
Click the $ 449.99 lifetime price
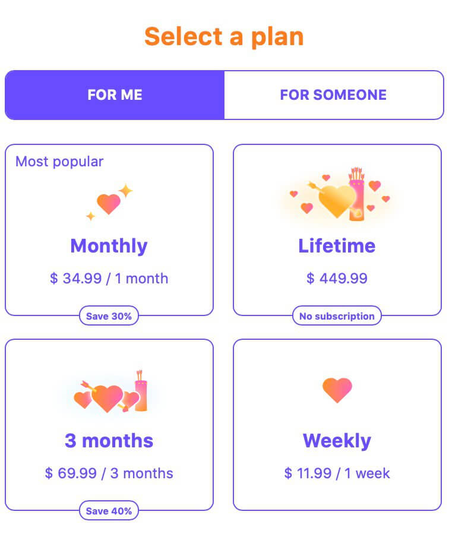pos(337,279)
